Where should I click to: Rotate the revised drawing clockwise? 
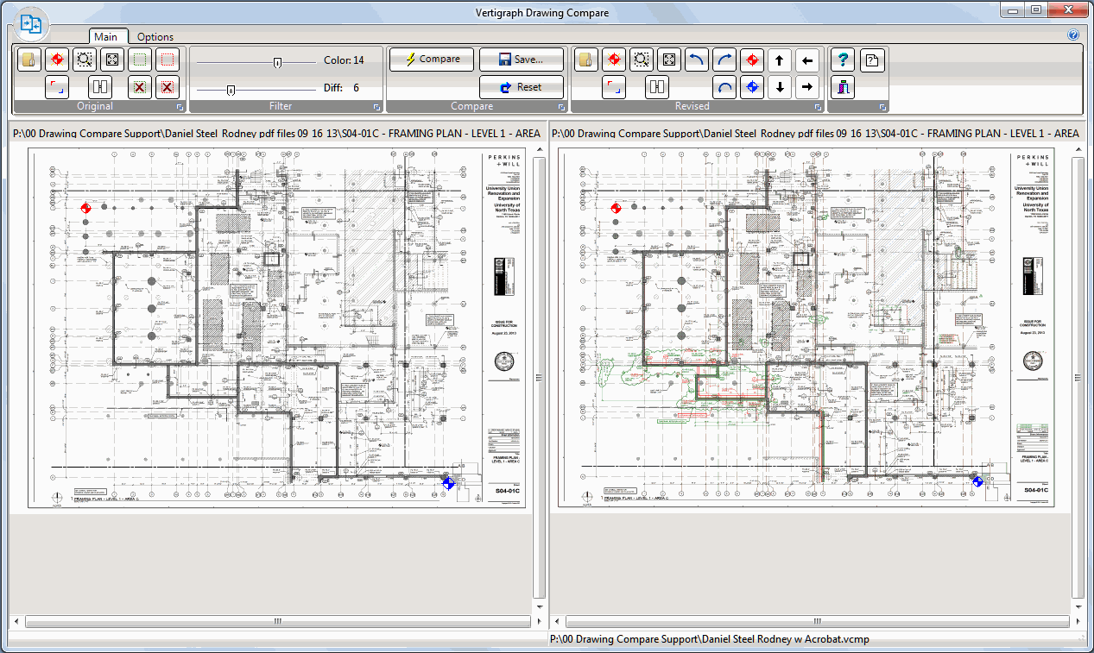pyautogui.click(x=726, y=60)
